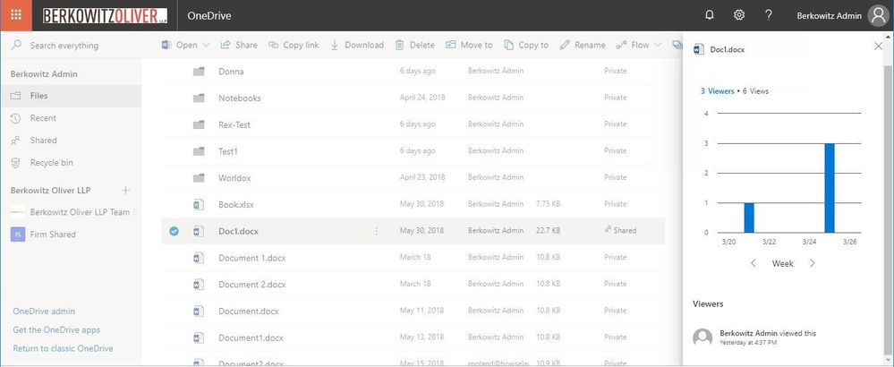The width and height of the screenshot is (894, 367).
Task: Click the OneDrive app title
Action: [x=209, y=15]
